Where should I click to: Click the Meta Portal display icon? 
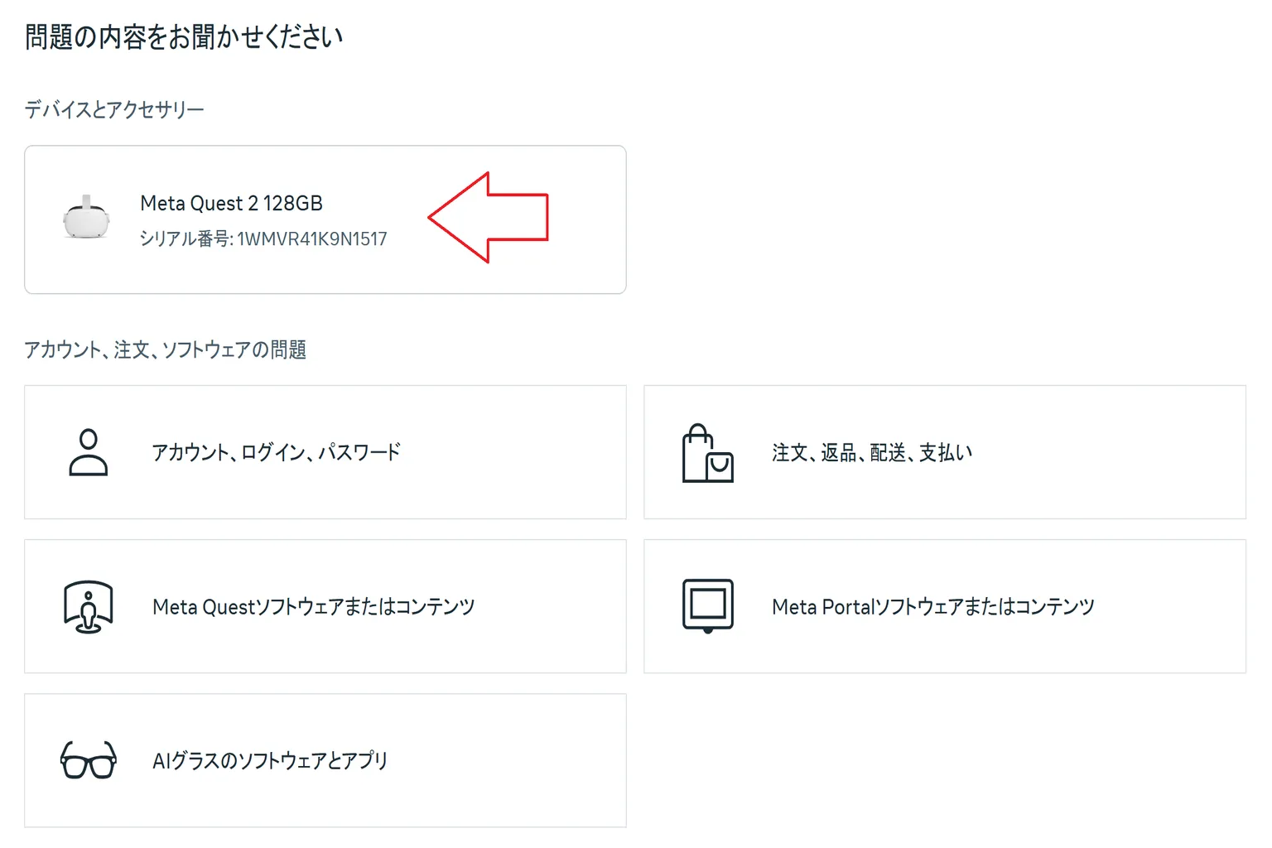[708, 606]
